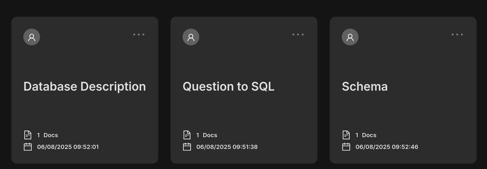Click the "1 Docs" count on Question to SQL
487x169 pixels.
click(207, 135)
